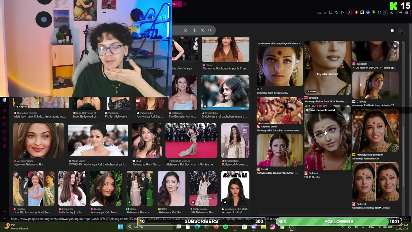Click 'Interview Aishwarya Rai' caption link

28,164
